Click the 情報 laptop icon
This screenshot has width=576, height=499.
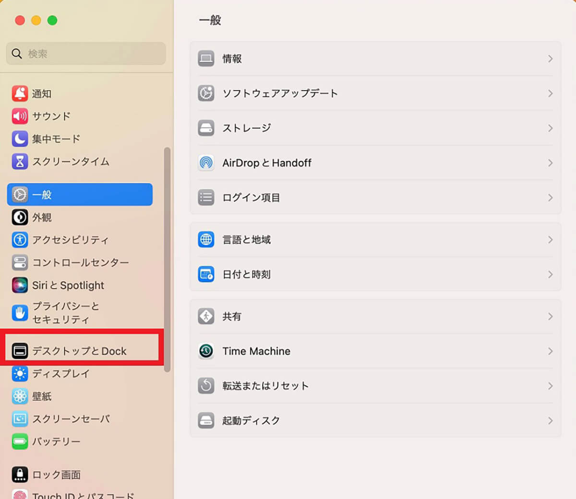[206, 58]
